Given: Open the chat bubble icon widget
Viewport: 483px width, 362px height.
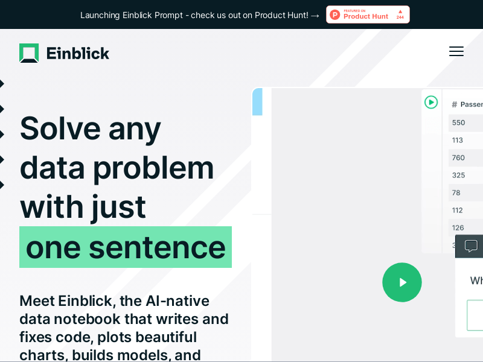Looking at the screenshot, I should [x=471, y=246].
